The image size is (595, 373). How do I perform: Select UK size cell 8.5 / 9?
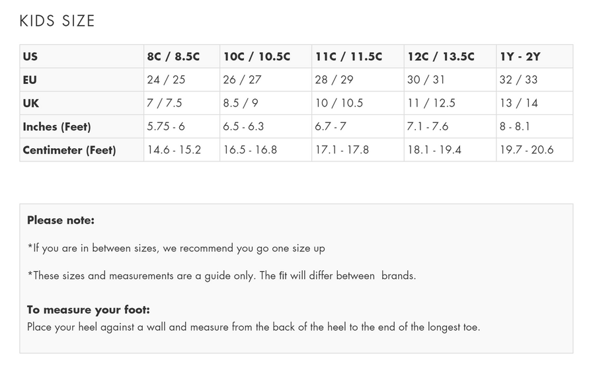241,103
